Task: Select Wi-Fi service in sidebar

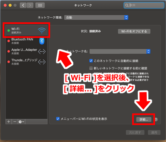Action: (x=27, y=31)
